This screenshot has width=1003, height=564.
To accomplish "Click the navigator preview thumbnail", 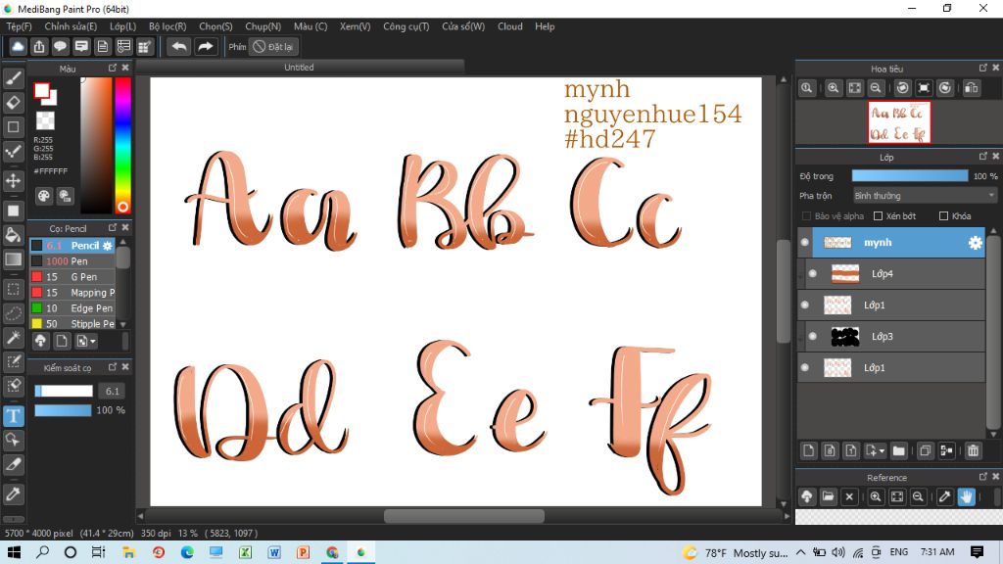I will (899, 122).
